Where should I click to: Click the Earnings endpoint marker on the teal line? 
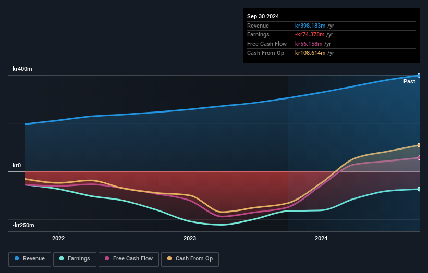(x=419, y=189)
